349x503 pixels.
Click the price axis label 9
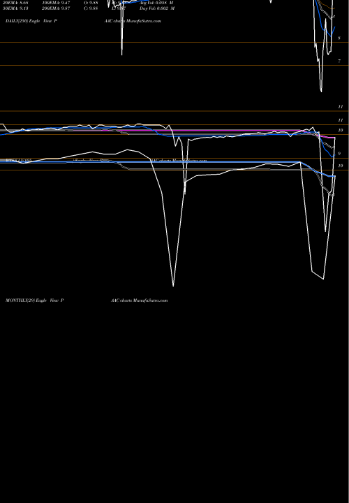coord(339,153)
